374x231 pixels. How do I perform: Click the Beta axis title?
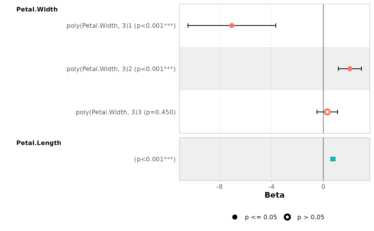click(274, 195)
